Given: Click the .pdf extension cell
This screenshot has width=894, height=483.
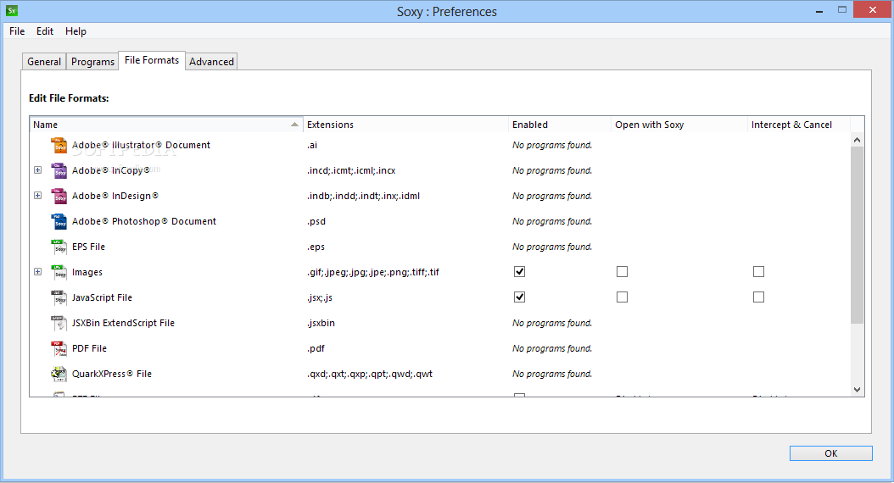Looking at the screenshot, I should click(x=316, y=348).
